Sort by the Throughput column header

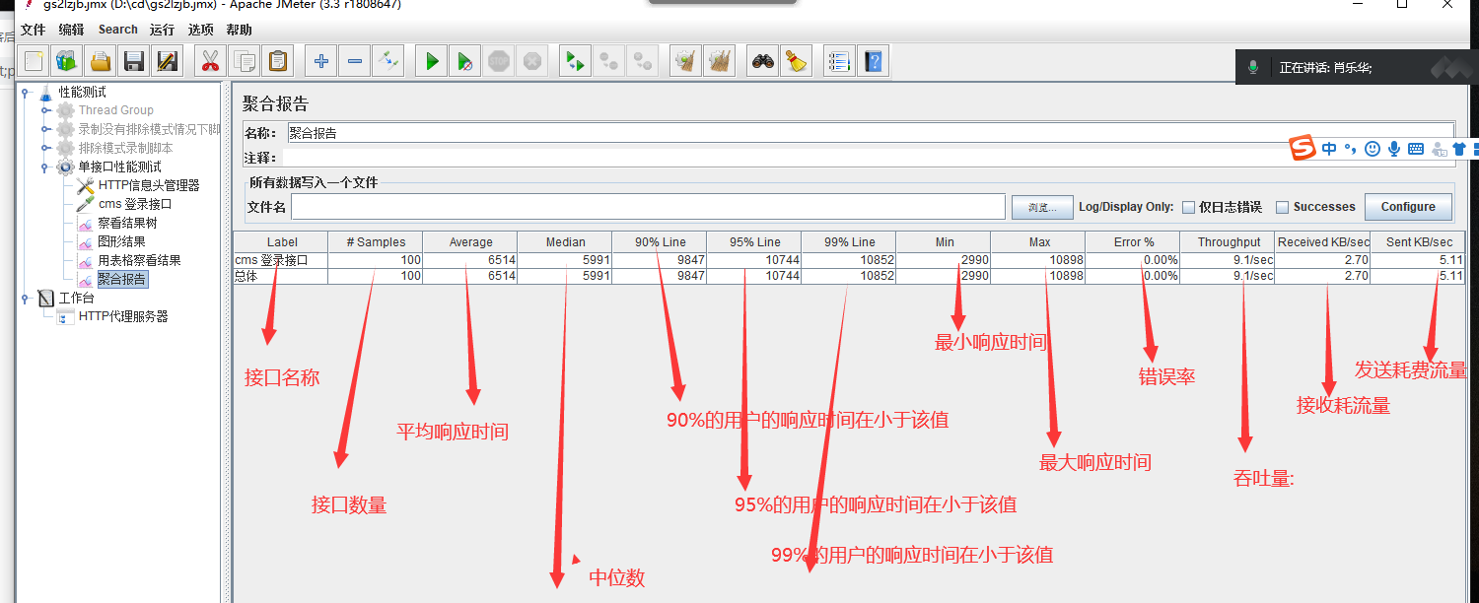click(x=1229, y=242)
